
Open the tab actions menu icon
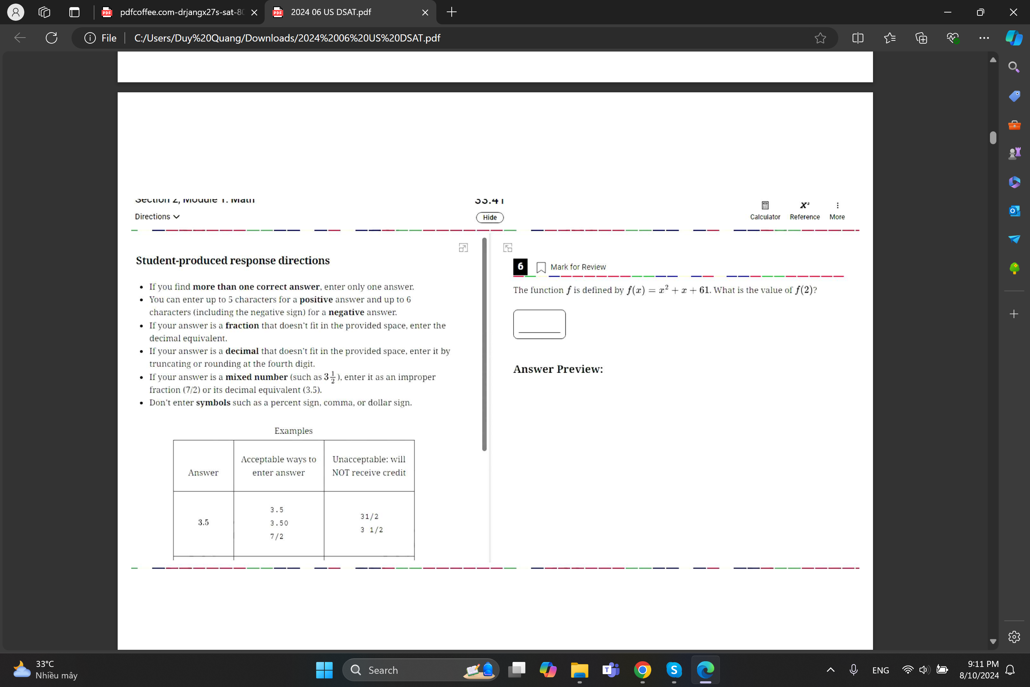[x=74, y=12]
